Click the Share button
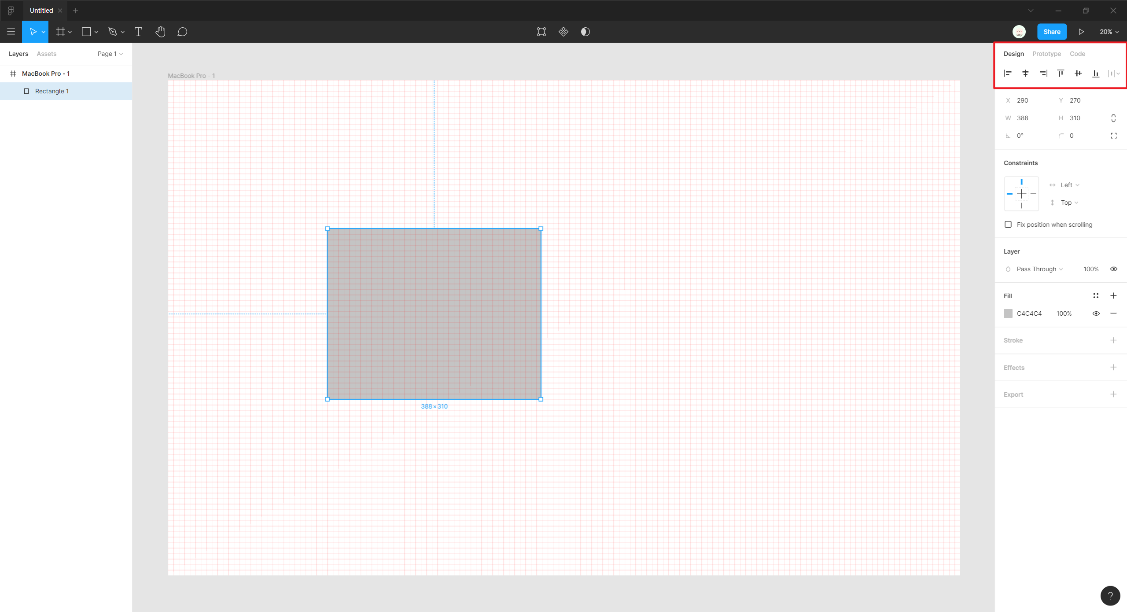The width and height of the screenshot is (1127, 612). [1052, 32]
